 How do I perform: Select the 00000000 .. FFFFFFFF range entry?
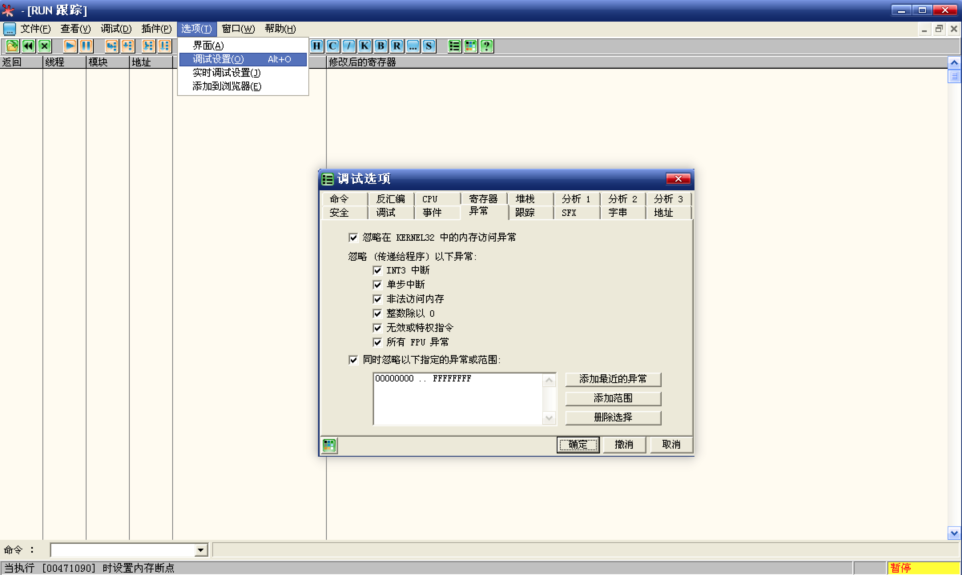tap(423, 379)
